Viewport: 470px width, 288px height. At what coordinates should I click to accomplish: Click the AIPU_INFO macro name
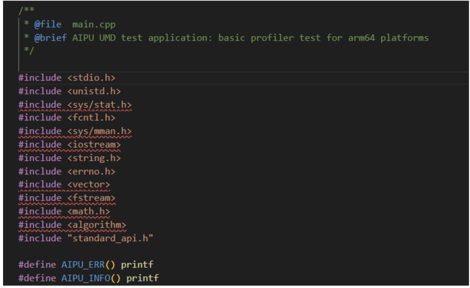[x=85, y=278]
